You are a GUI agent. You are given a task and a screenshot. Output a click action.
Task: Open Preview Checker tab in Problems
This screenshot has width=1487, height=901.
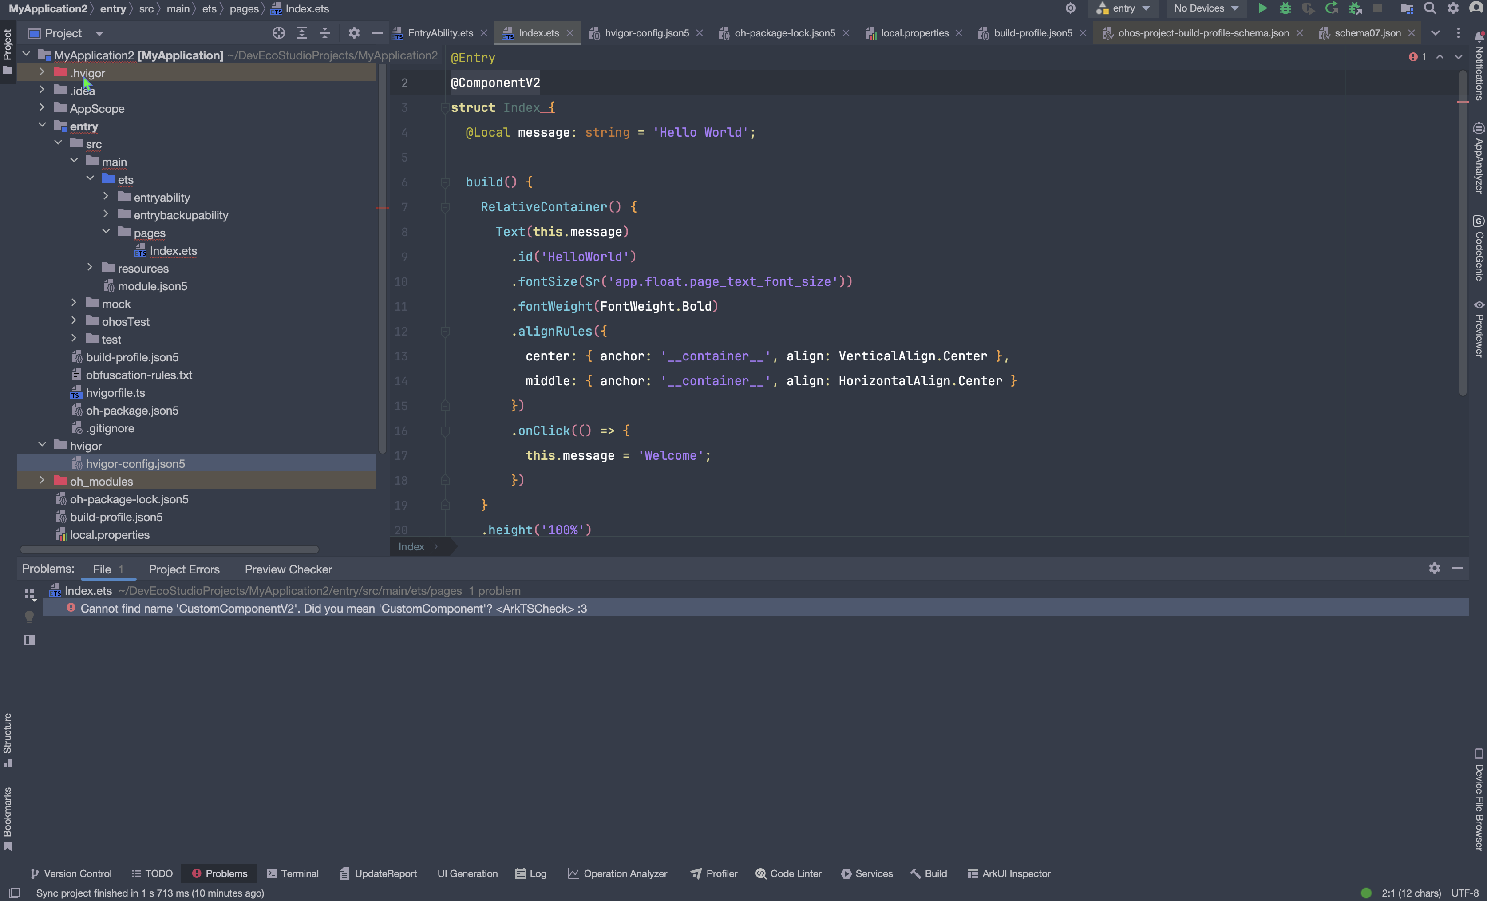[x=289, y=569]
